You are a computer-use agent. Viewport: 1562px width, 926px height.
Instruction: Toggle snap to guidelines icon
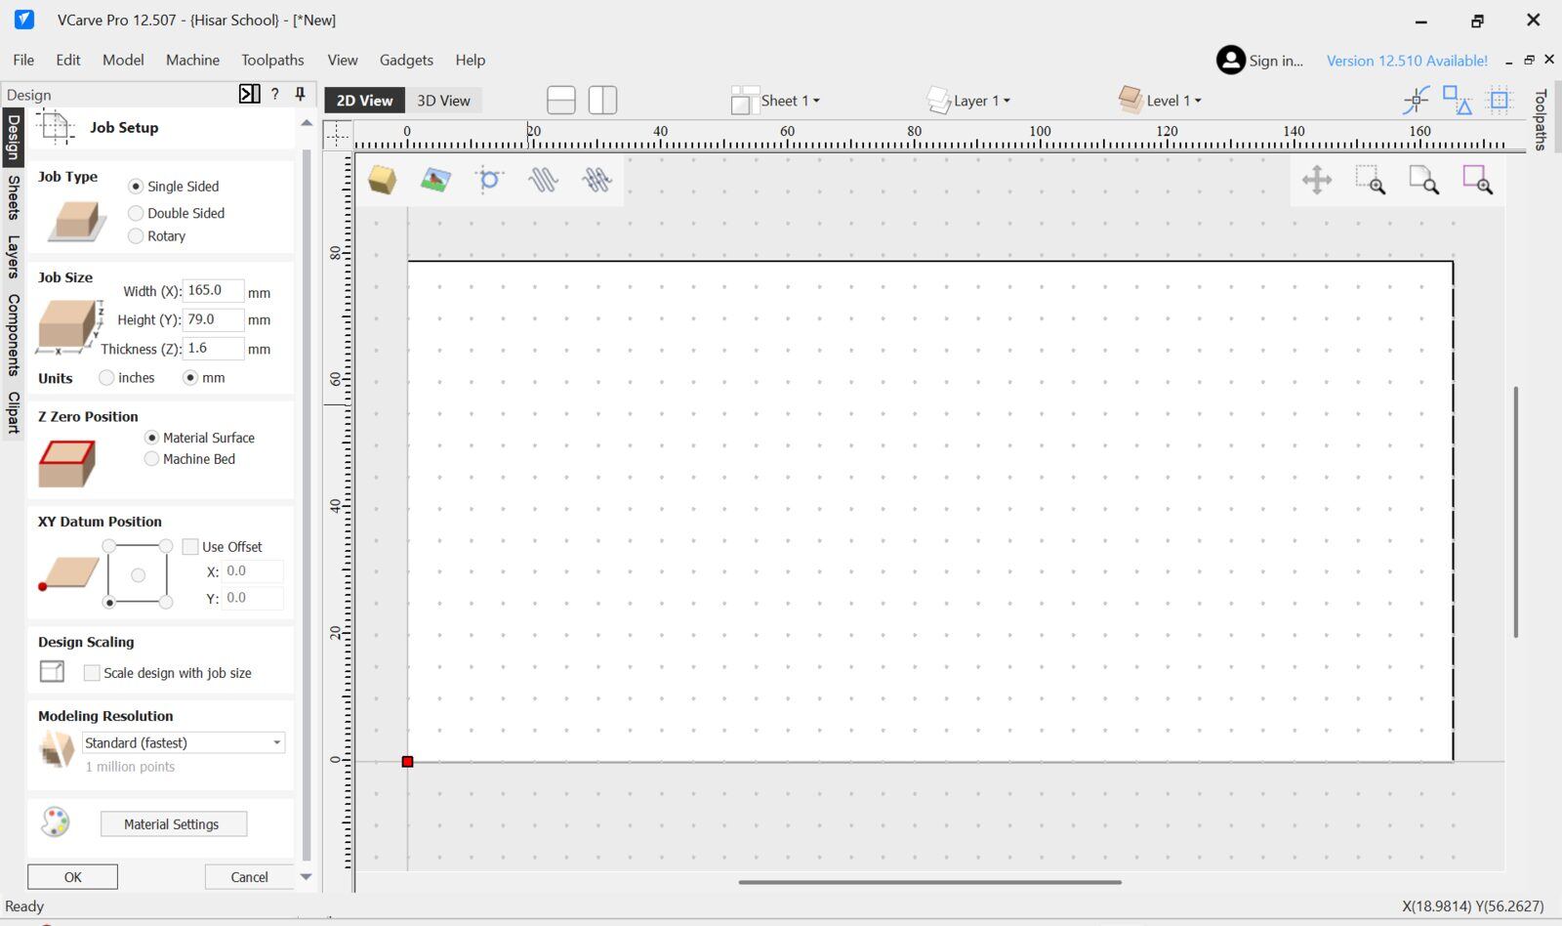coord(1416,100)
